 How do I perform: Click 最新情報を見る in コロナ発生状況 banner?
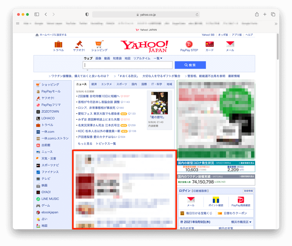pyautogui.click(x=246, y=163)
